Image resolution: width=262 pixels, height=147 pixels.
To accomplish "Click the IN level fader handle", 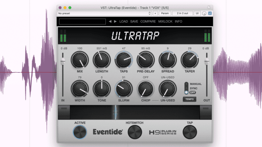I will (63, 61).
